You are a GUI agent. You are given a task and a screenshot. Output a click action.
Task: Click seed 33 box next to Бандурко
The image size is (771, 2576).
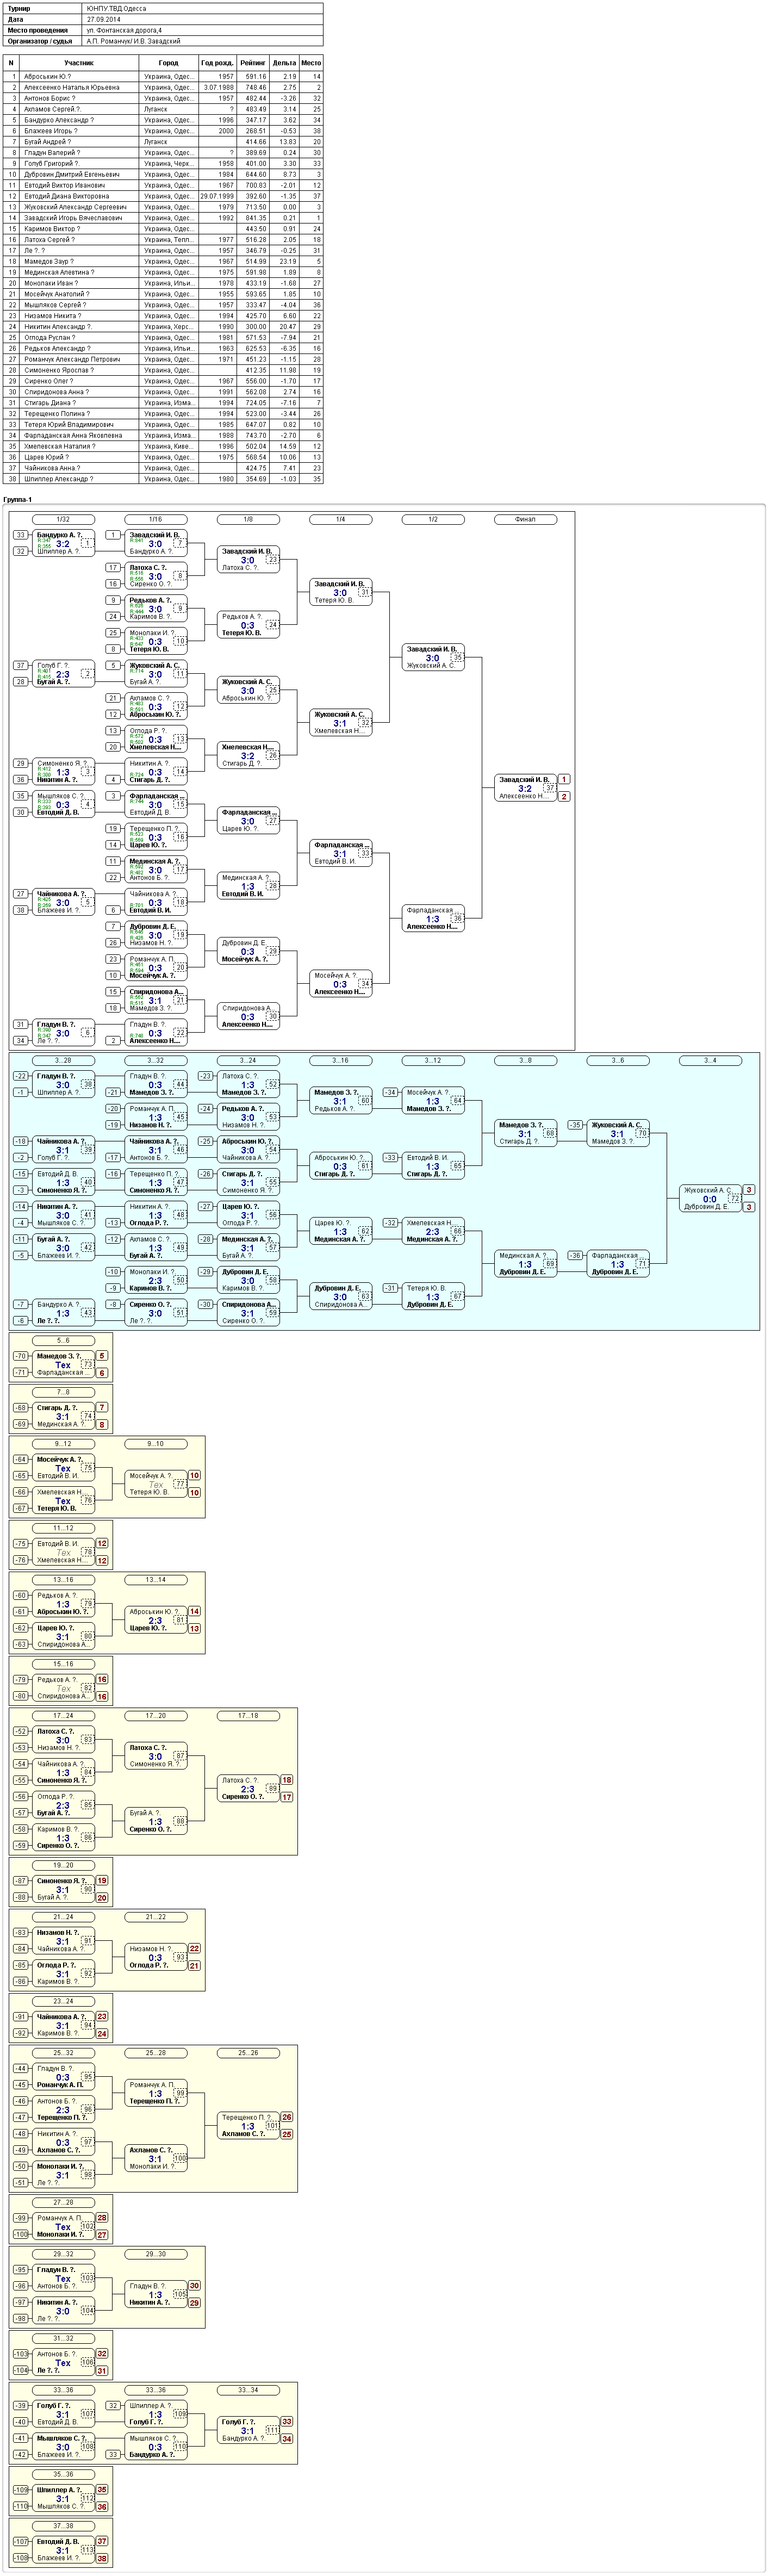click(x=20, y=535)
